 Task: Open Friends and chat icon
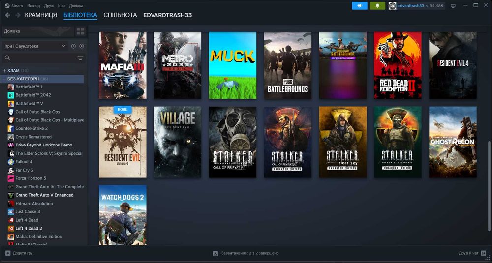[x=484, y=253]
